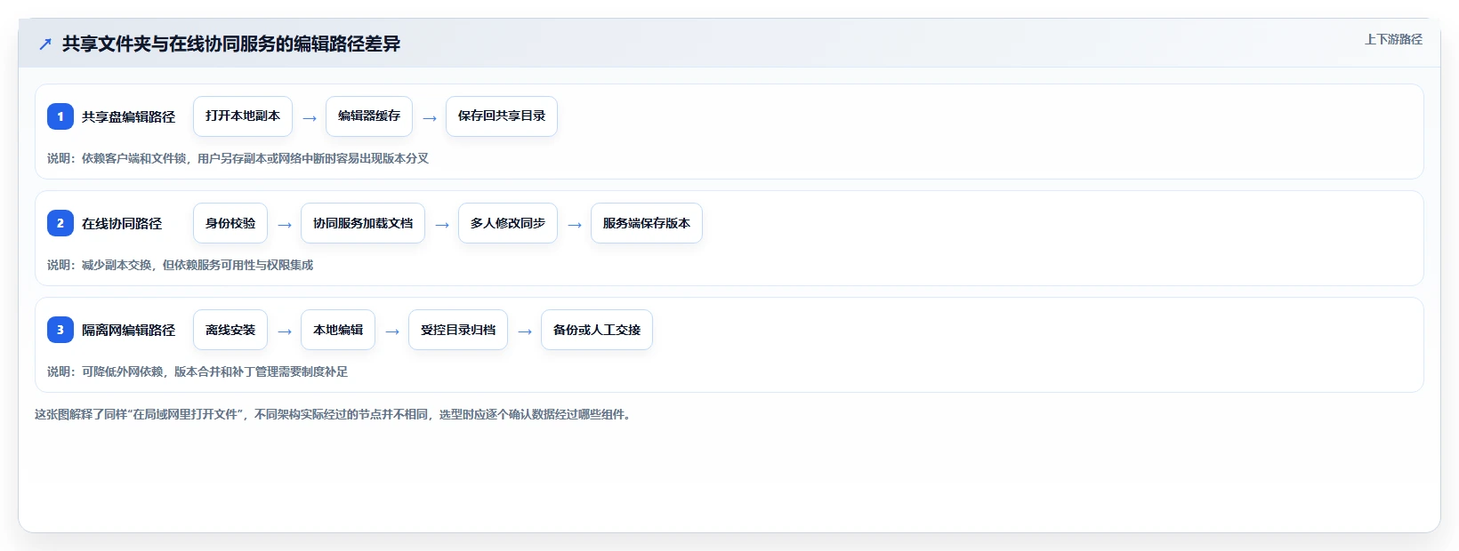The height and width of the screenshot is (551, 1459).
Task: Click the 协同服务加载文档 step box
Action: pyautogui.click(x=363, y=223)
